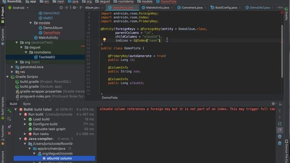The width and height of the screenshot is (290, 163).
Task: Show the hidden tabs list dropdown
Action: [x=280, y=8]
